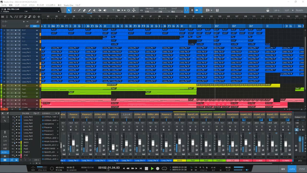Click the リモート button in mixer panel
307x173 pixels.
click(x=36, y=160)
